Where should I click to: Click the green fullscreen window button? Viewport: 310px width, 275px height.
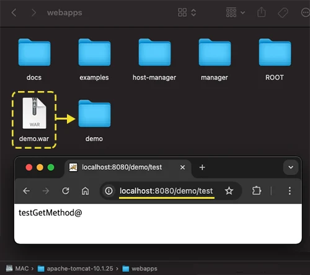pos(51,167)
